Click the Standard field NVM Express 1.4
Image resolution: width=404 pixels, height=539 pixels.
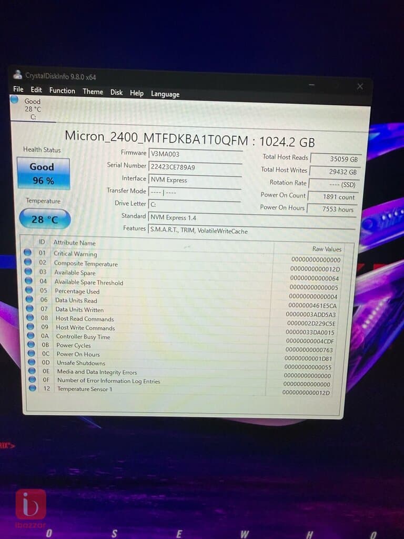[252, 218]
